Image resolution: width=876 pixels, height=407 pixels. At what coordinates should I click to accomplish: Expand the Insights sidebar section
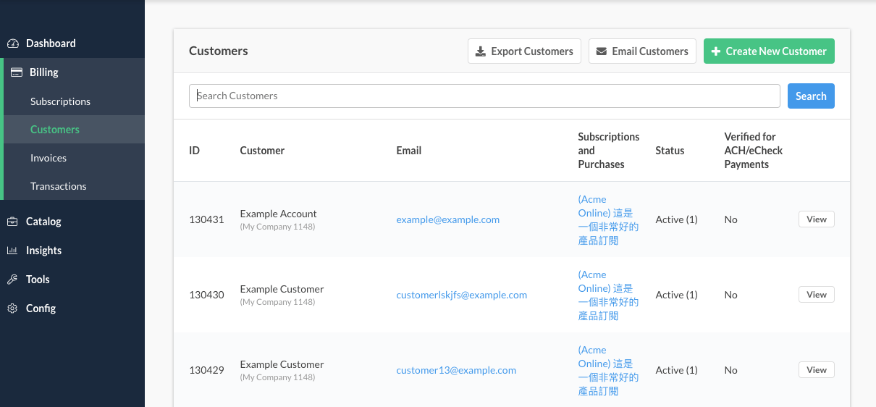coord(43,251)
